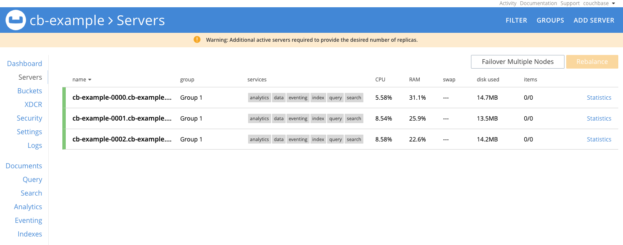Screen dimensions: 623x245
Task: Open Documents in the sidebar
Action: 24,166
